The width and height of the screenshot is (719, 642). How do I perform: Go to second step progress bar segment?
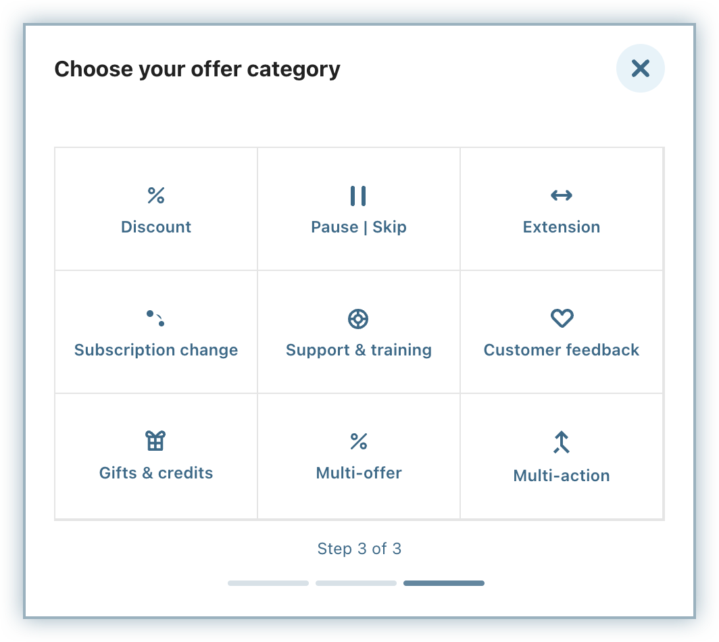356,583
